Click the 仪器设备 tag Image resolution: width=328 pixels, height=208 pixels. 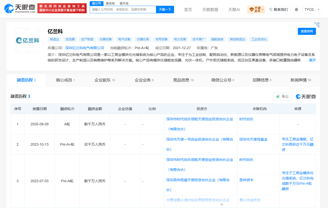106,39
